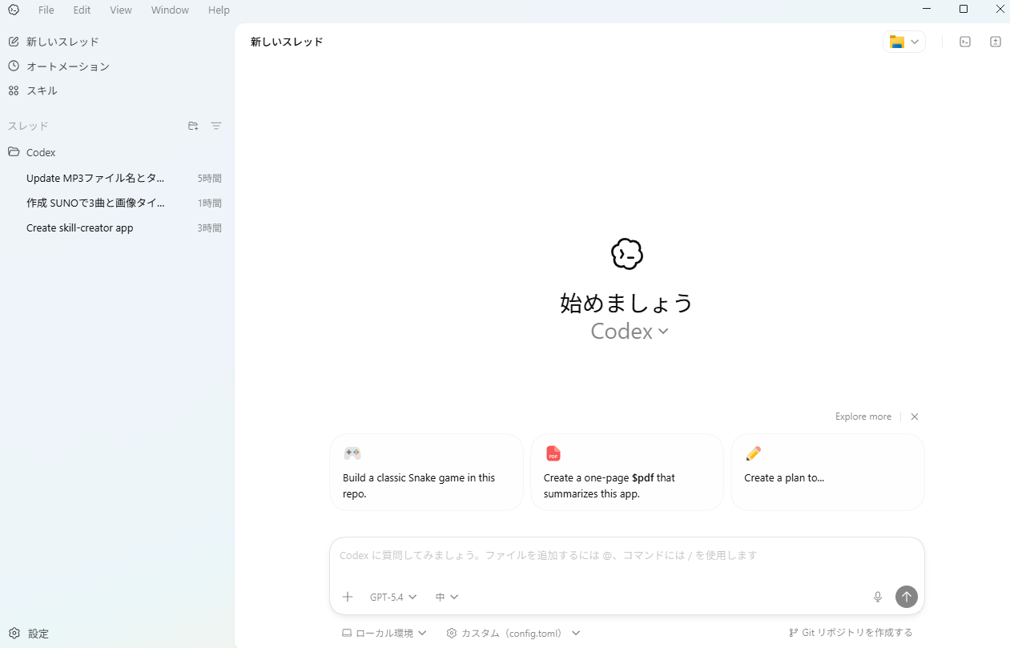
Task: Open the View menu
Action: coord(120,10)
